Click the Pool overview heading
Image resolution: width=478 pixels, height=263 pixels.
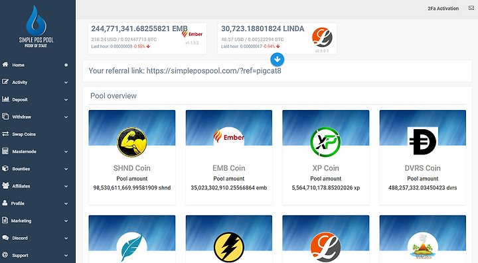[114, 96]
